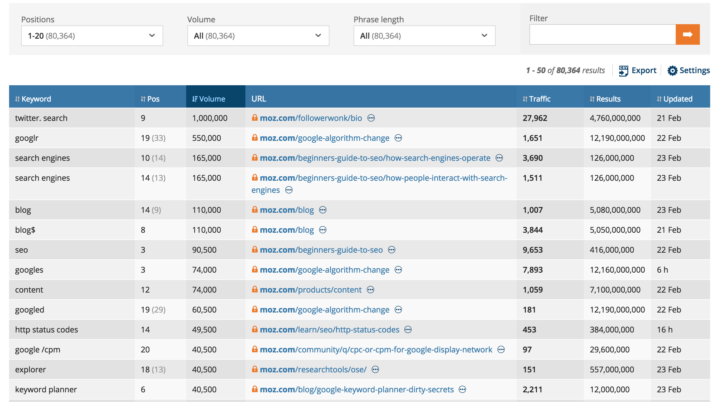The height and width of the screenshot is (402, 715).
Task: Click options icon after researchtools/ose URL
Action: click(x=375, y=369)
